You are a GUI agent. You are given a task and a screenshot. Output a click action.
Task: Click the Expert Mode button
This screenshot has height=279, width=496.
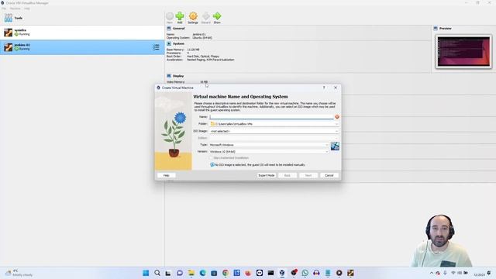(267, 175)
